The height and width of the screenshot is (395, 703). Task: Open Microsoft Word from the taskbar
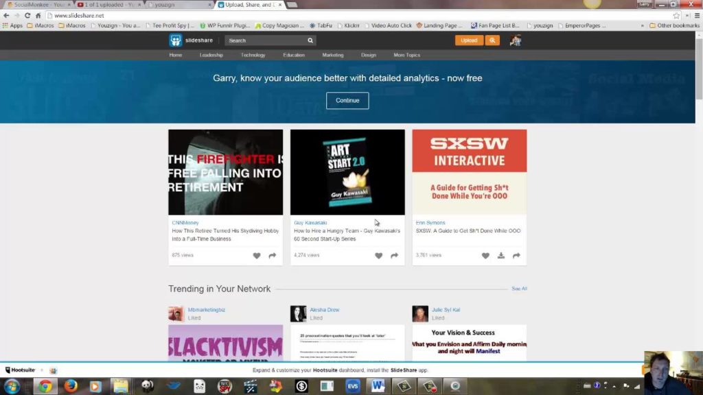point(378,386)
